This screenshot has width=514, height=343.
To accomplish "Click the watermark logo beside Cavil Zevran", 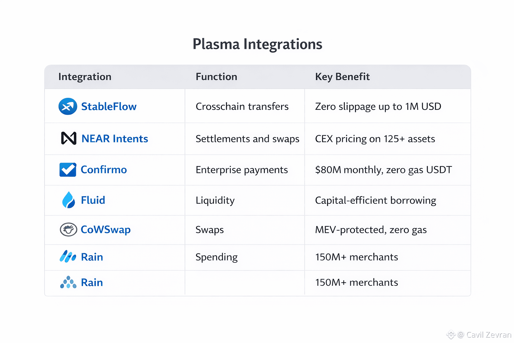I will tap(451, 335).
